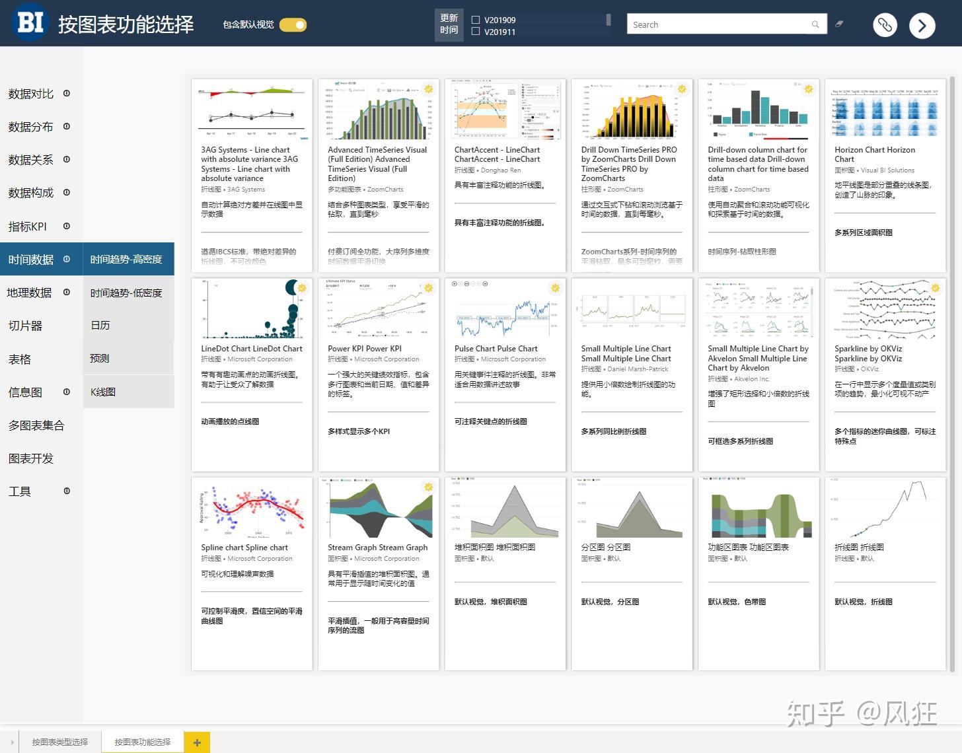Click gold badge on Pulse Chart card

click(555, 288)
